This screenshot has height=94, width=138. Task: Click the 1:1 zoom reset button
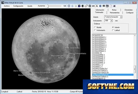point(65,6)
